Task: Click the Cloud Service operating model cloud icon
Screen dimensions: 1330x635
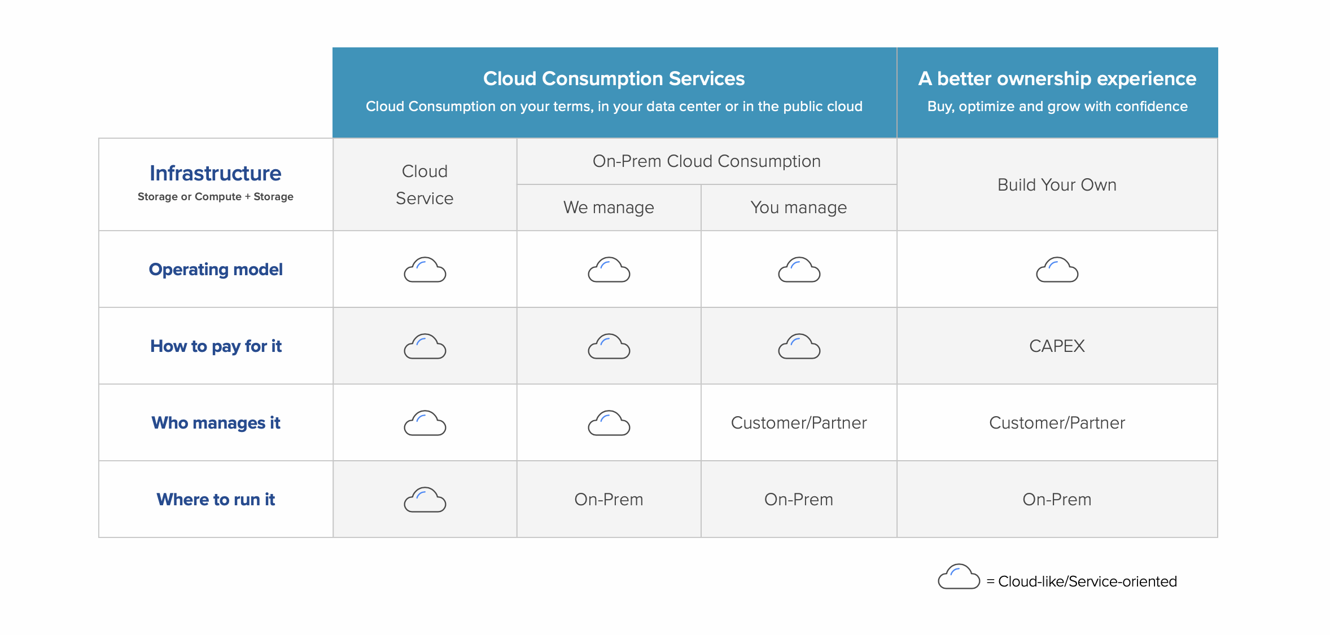Action: pyautogui.click(x=425, y=270)
